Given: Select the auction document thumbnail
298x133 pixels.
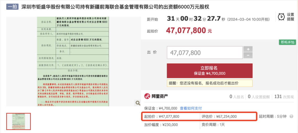Looking at the screenshot, I should coord(18,121).
